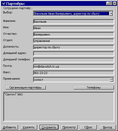Click the Примечания field up spinner arrow
The image size is (118, 131).
click(112, 79)
